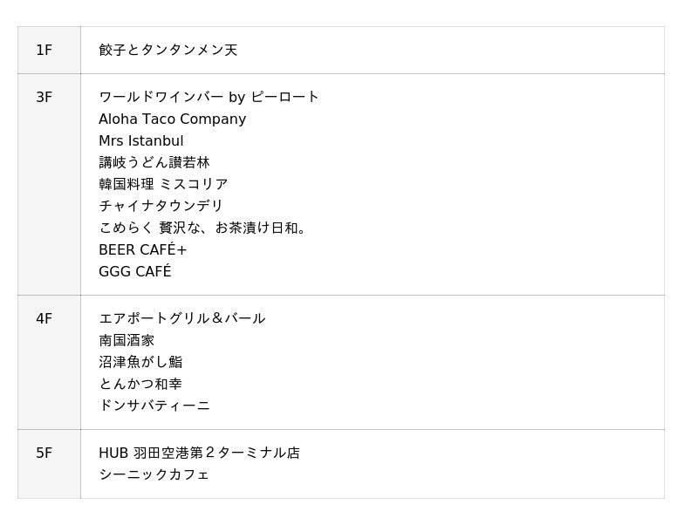Select 韓国料理 ミスコリア

[x=163, y=184]
